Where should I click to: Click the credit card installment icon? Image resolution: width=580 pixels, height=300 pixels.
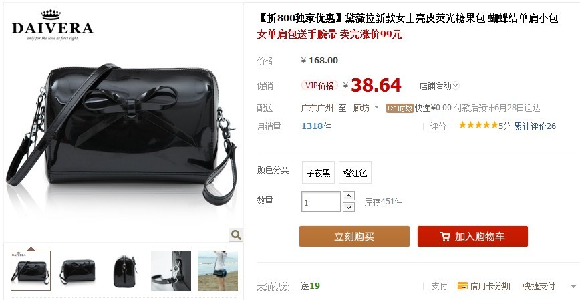462,285
